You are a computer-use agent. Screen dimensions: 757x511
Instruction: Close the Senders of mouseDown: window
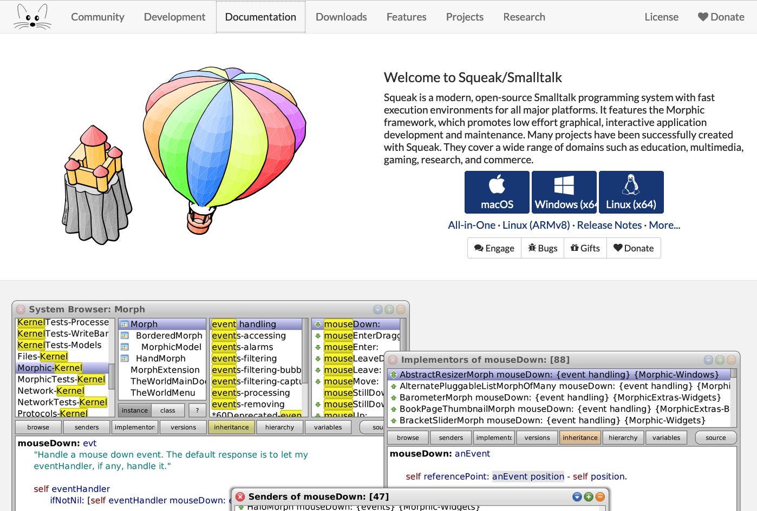[240, 496]
